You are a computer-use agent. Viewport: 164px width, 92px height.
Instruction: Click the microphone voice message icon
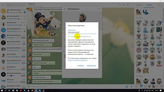[x=131, y=87]
